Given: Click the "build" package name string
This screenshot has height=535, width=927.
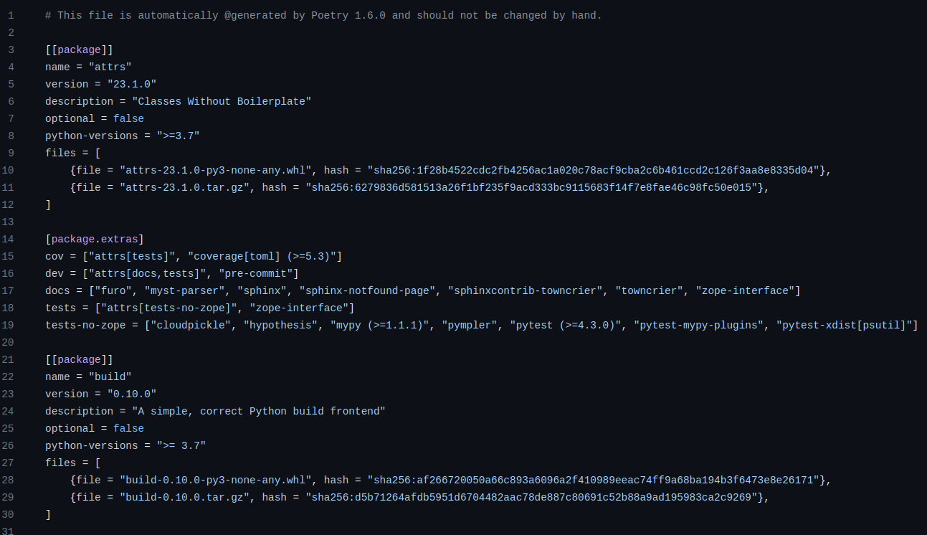Looking at the screenshot, I should pyautogui.click(x=110, y=377).
